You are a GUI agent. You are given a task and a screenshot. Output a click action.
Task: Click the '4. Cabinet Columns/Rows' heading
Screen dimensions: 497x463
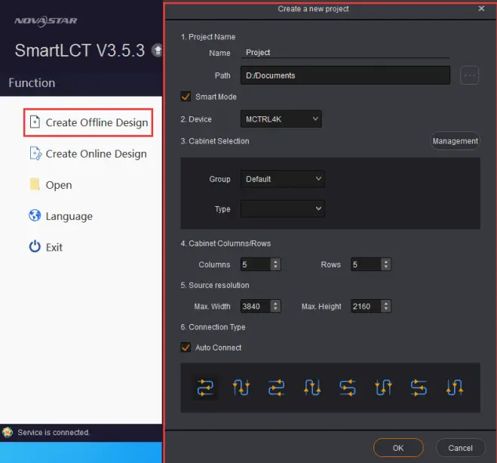pyautogui.click(x=225, y=243)
